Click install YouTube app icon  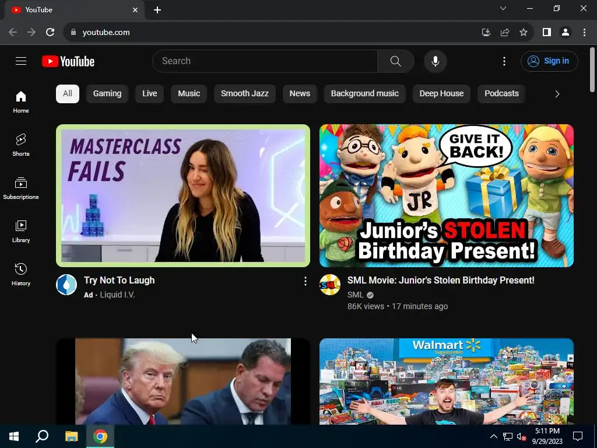486,32
